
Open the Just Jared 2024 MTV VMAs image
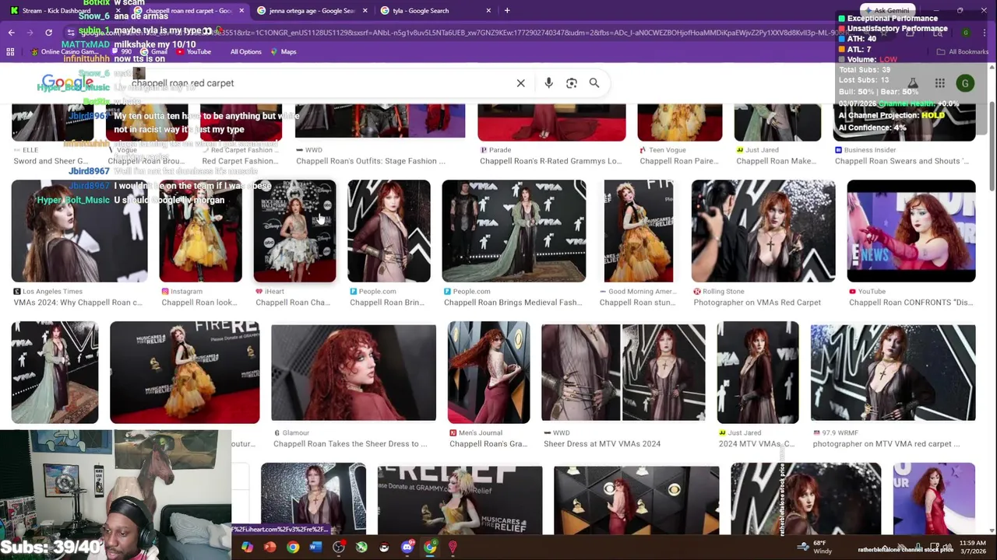pyautogui.click(x=758, y=373)
